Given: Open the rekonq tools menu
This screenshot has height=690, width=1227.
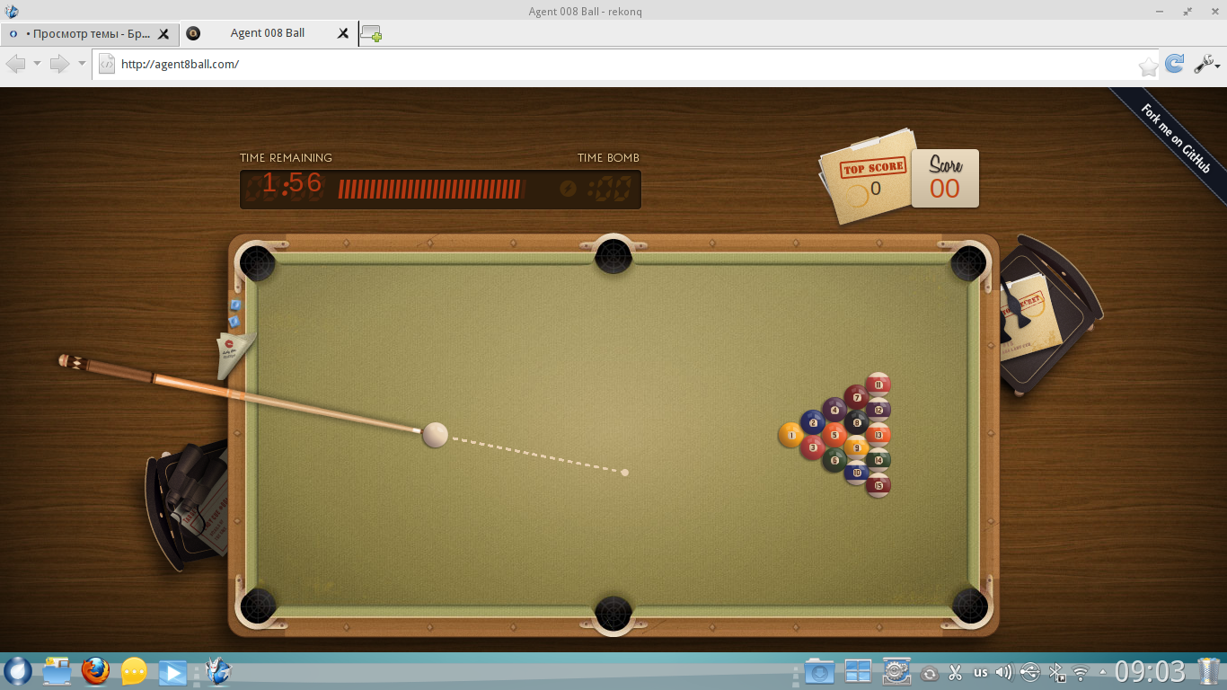Looking at the screenshot, I should [1205, 64].
